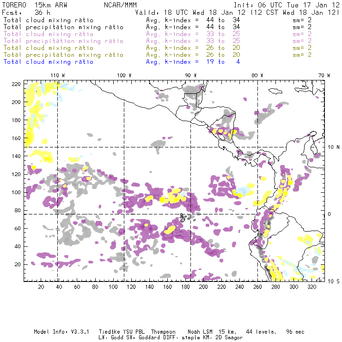Click the "LW: Godd" footer text
342x342 pixels.
[x=111, y=338]
